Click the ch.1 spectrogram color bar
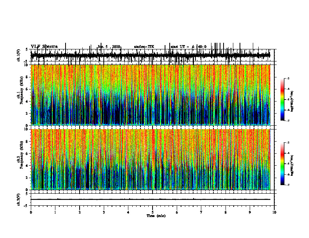The image size is (309, 238). (282, 100)
